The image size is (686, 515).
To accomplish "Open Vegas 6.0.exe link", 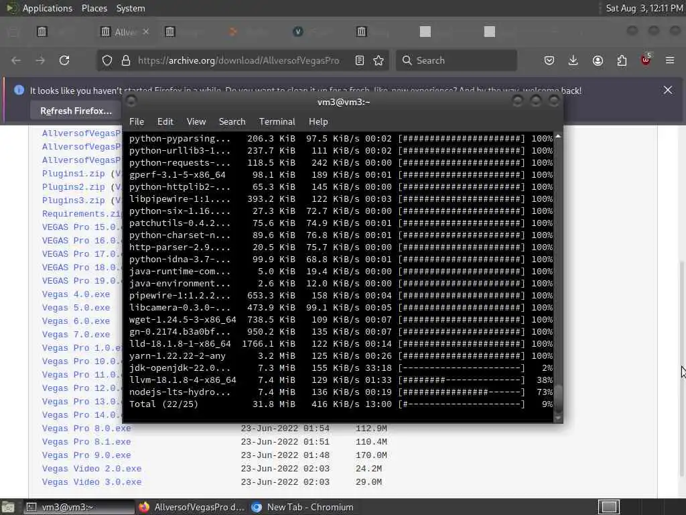I will [76, 321].
